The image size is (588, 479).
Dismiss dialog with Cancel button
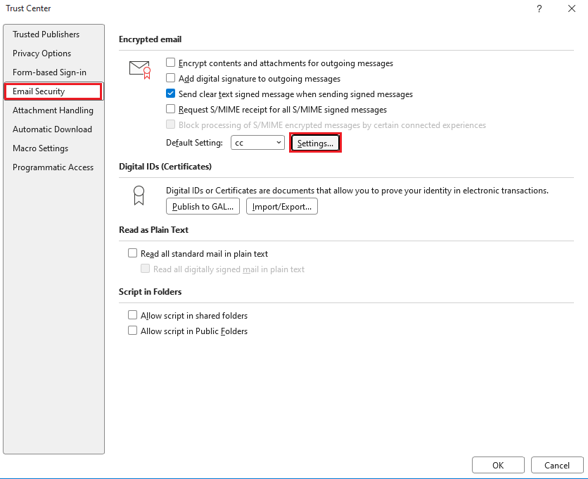tap(557, 465)
